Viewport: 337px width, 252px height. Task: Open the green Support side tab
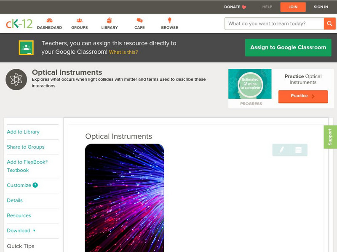click(330, 137)
